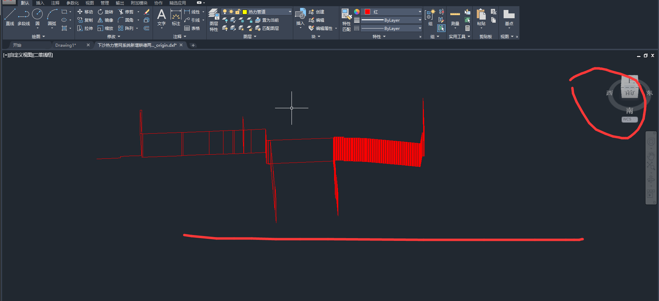Image resolution: width=659 pixels, height=301 pixels.
Task: Toggle layer freeze sun icon
Action: 231,12
